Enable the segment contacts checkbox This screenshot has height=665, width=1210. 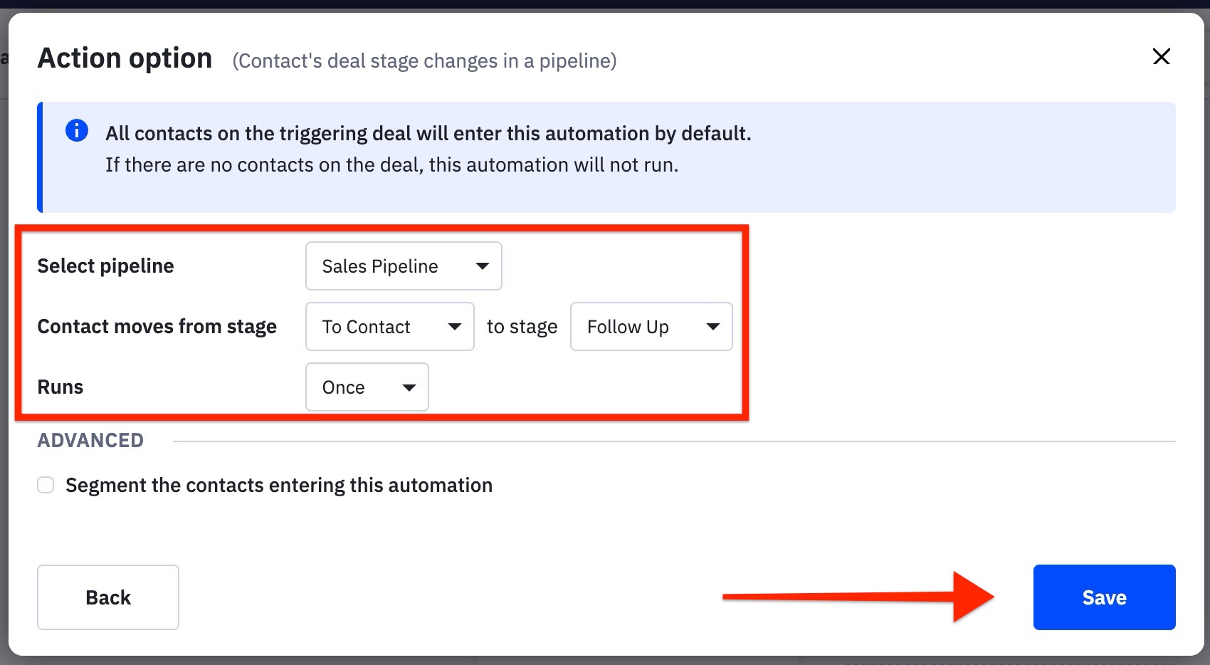(46, 486)
